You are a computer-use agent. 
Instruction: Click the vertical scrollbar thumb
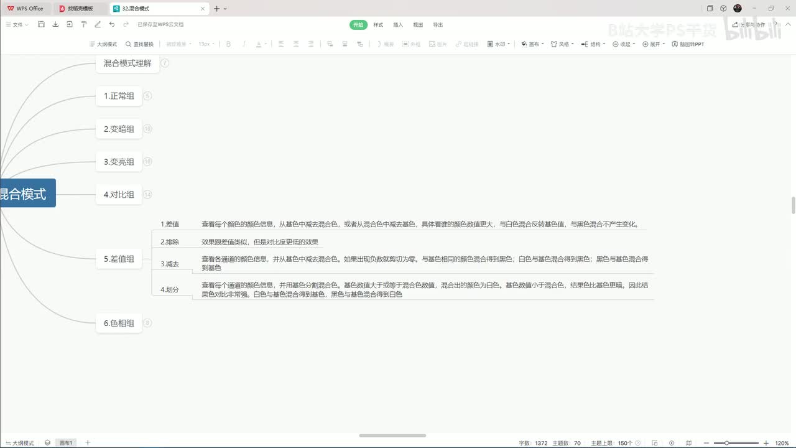point(793,205)
